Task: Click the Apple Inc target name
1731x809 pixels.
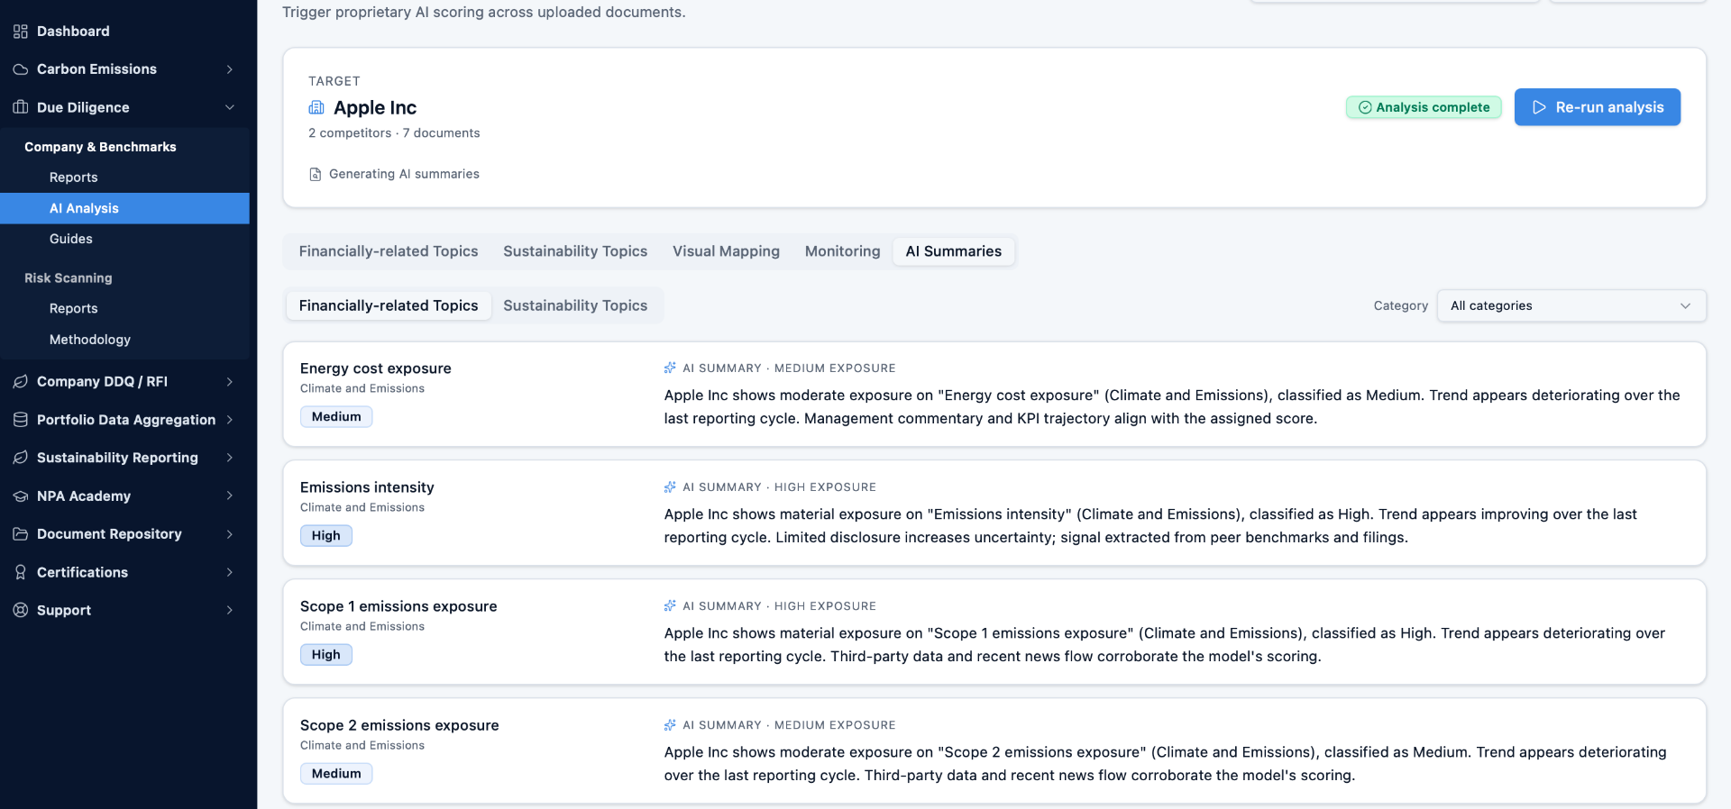Action: click(375, 107)
